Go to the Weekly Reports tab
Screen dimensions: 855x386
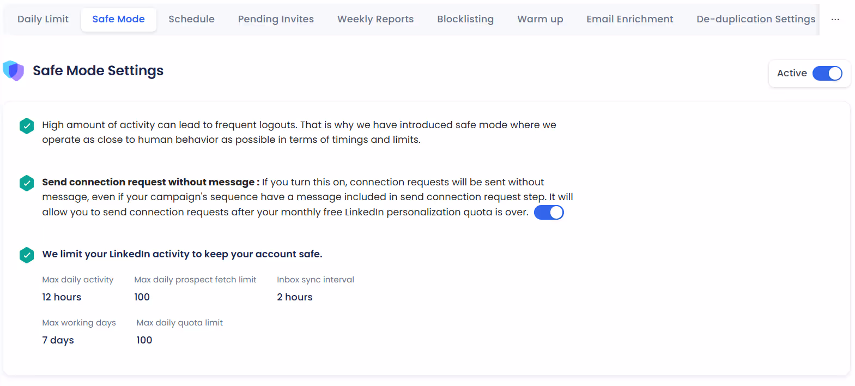pyautogui.click(x=375, y=19)
